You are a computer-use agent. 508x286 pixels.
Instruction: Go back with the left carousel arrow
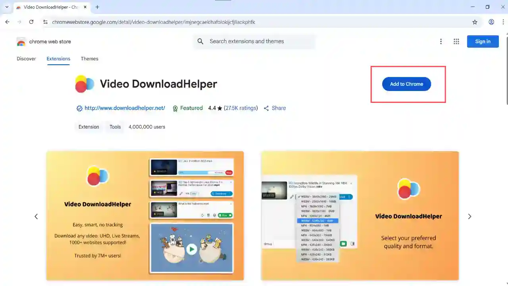[x=36, y=216]
